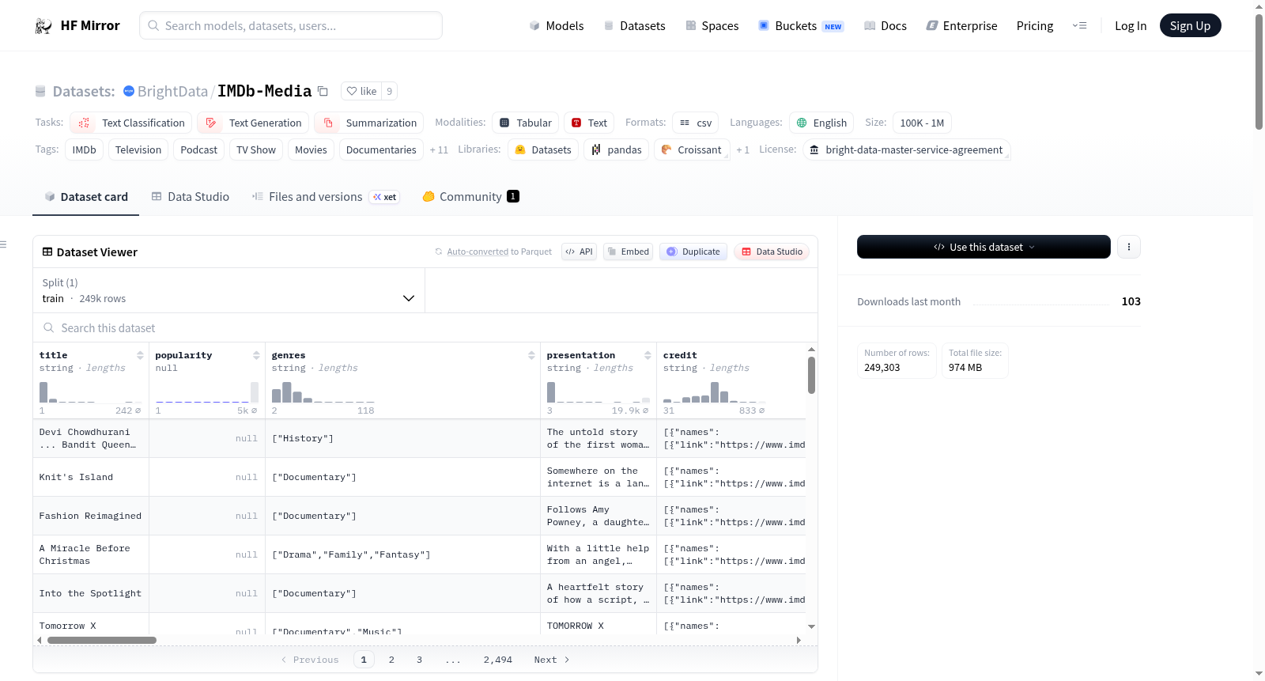Select the pandas library tag

(617, 149)
